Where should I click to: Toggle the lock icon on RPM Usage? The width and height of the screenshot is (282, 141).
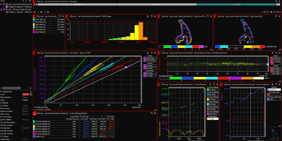click(148, 16)
